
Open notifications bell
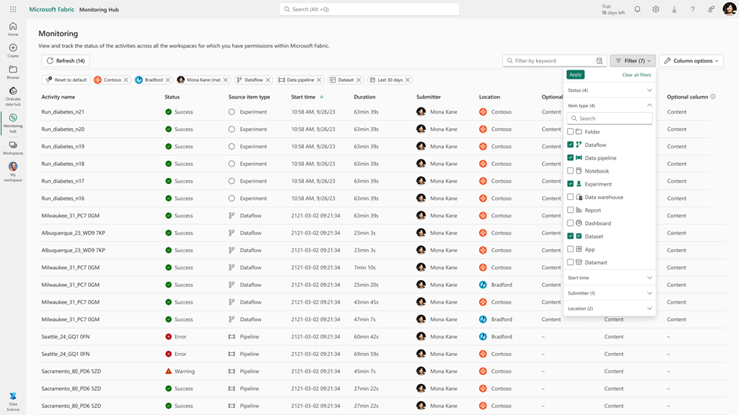[637, 9]
